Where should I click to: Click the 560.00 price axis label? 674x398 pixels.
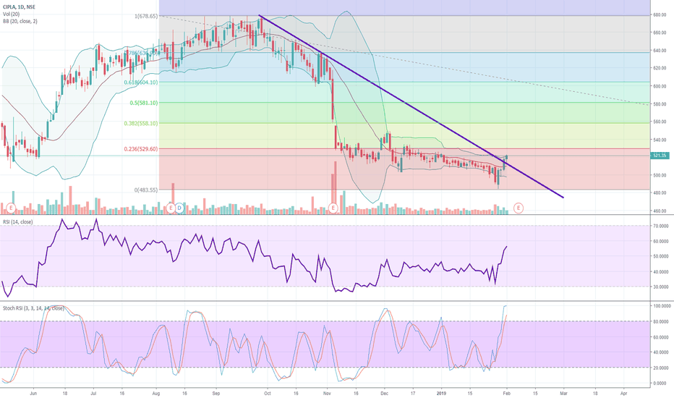[x=660, y=122]
